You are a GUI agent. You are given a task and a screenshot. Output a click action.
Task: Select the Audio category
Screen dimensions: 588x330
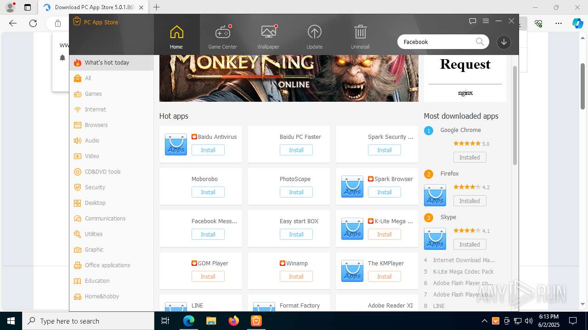(x=112, y=141)
